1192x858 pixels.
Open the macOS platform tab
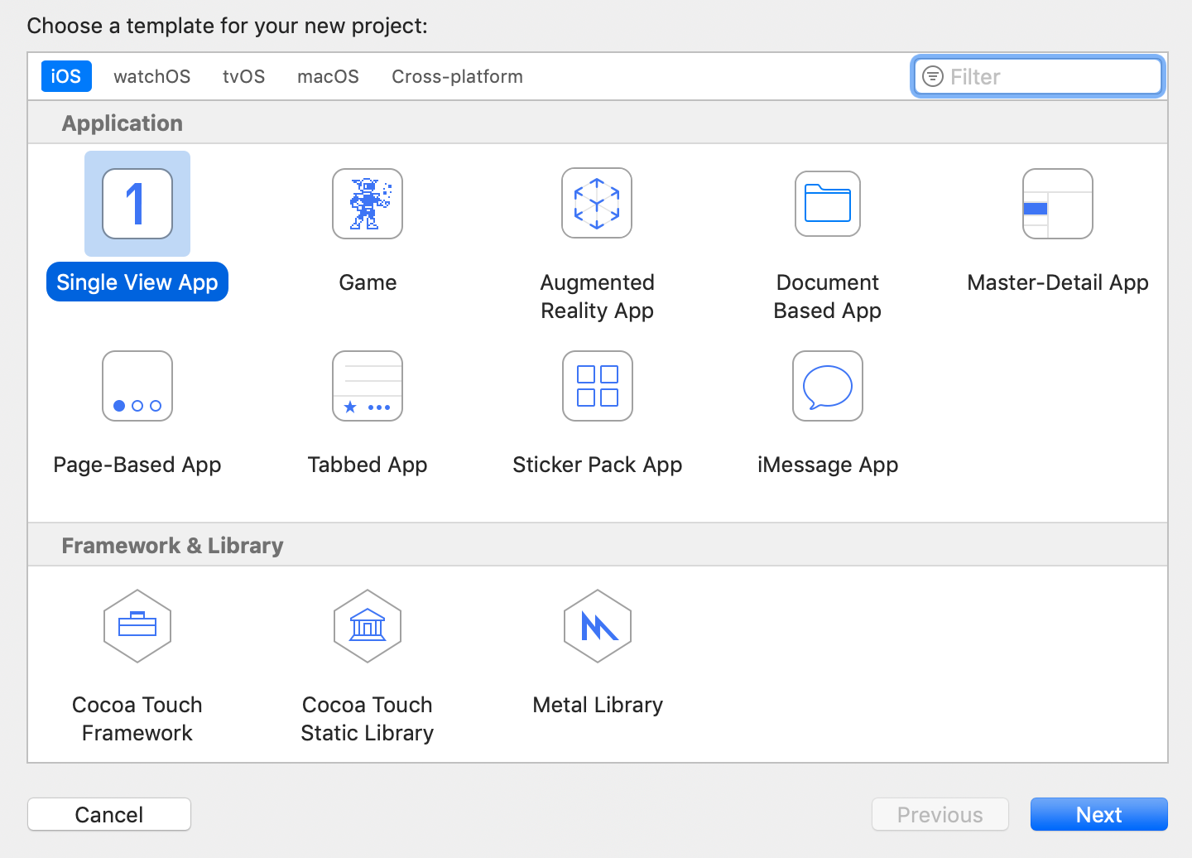329,76
